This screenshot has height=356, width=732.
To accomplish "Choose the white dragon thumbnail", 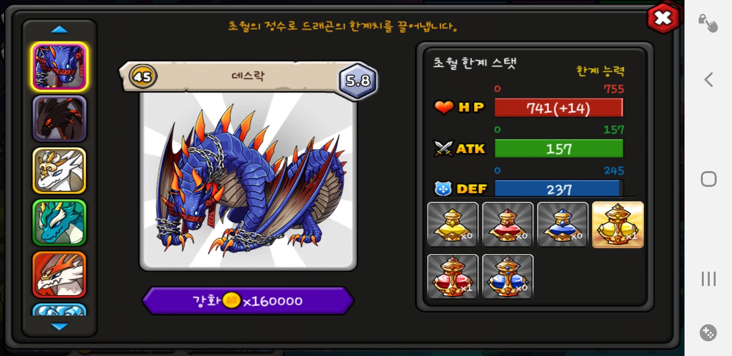I will point(59,171).
